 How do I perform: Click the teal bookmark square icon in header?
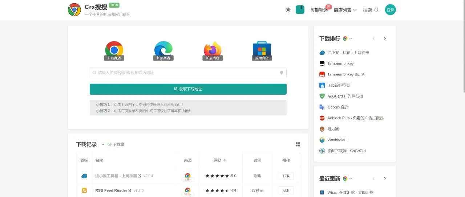click(x=300, y=10)
